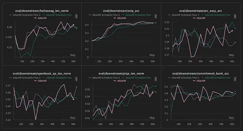
Task: Click legend scrollbar in openbook_qa_len_norm panel
Action: (x=76, y=79)
